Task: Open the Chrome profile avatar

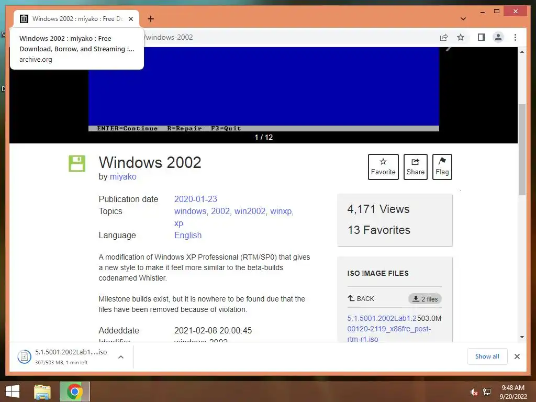Action: click(498, 37)
